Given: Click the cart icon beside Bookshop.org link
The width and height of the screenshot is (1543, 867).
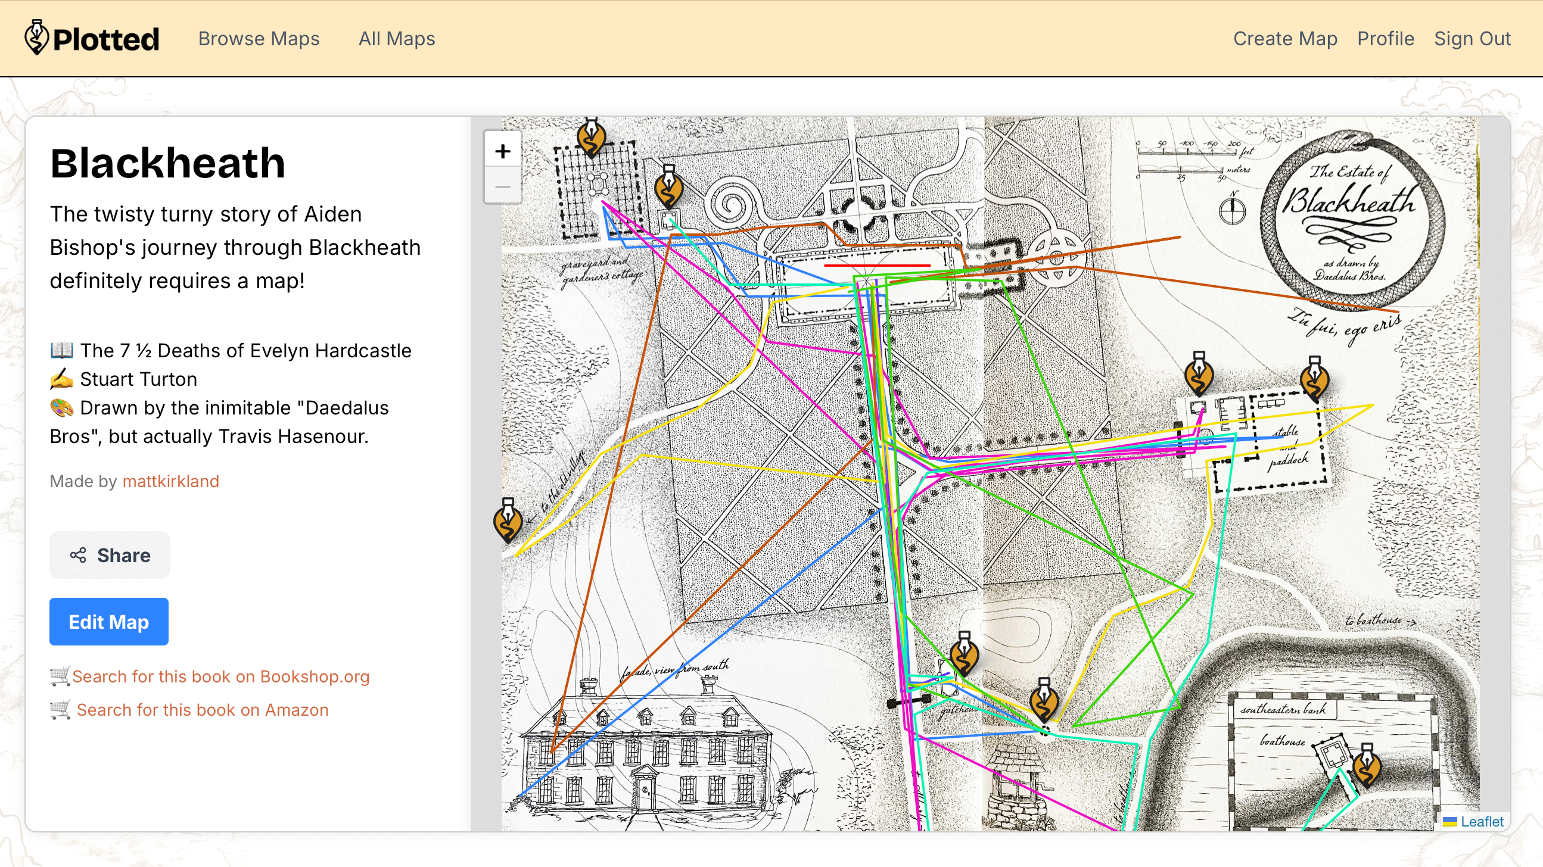Looking at the screenshot, I should click(60, 676).
